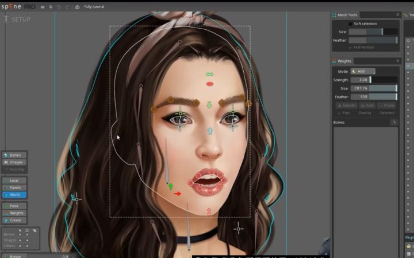This screenshot has height=258, width=414.
Task: Toggle the Pies checkbox
Action: (343, 113)
